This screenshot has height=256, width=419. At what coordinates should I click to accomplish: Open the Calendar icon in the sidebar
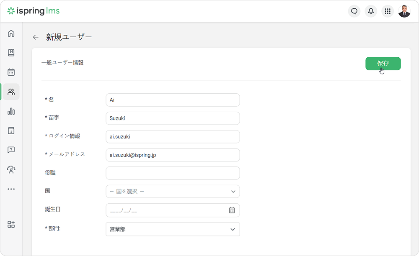click(x=11, y=72)
